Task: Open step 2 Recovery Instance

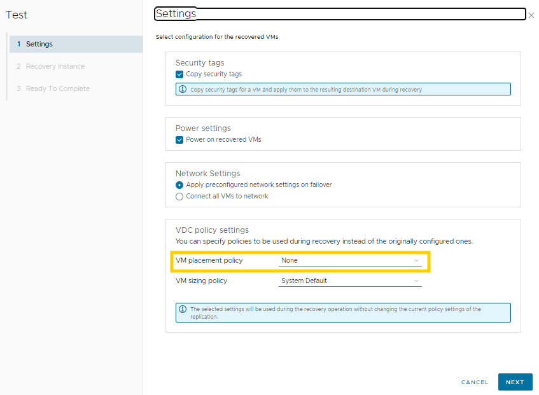Action: pyautogui.click(x=55, y=66)
